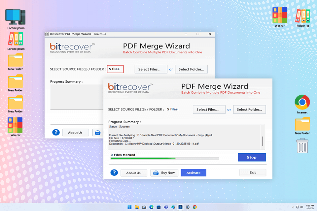Click the shopping basket icon in back window
The image size is (317, 211).
[x=98, y=133]
